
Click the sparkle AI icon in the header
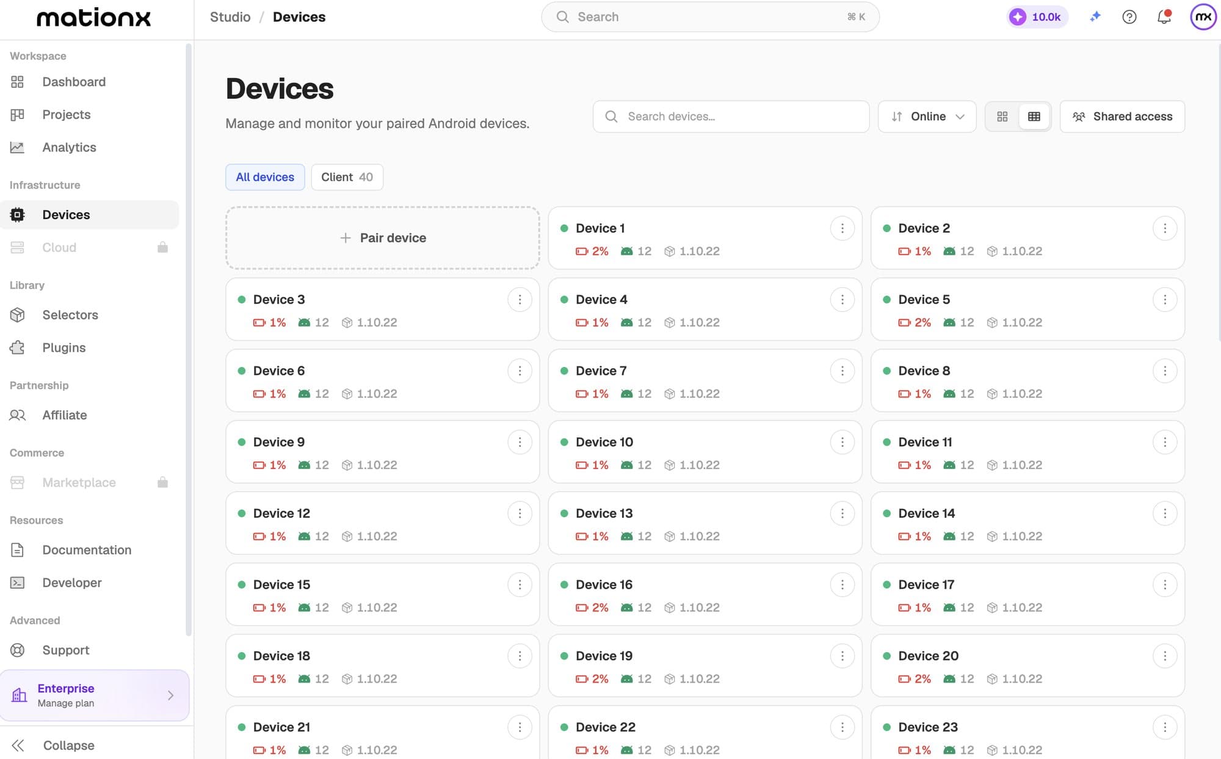(1095, 17)
